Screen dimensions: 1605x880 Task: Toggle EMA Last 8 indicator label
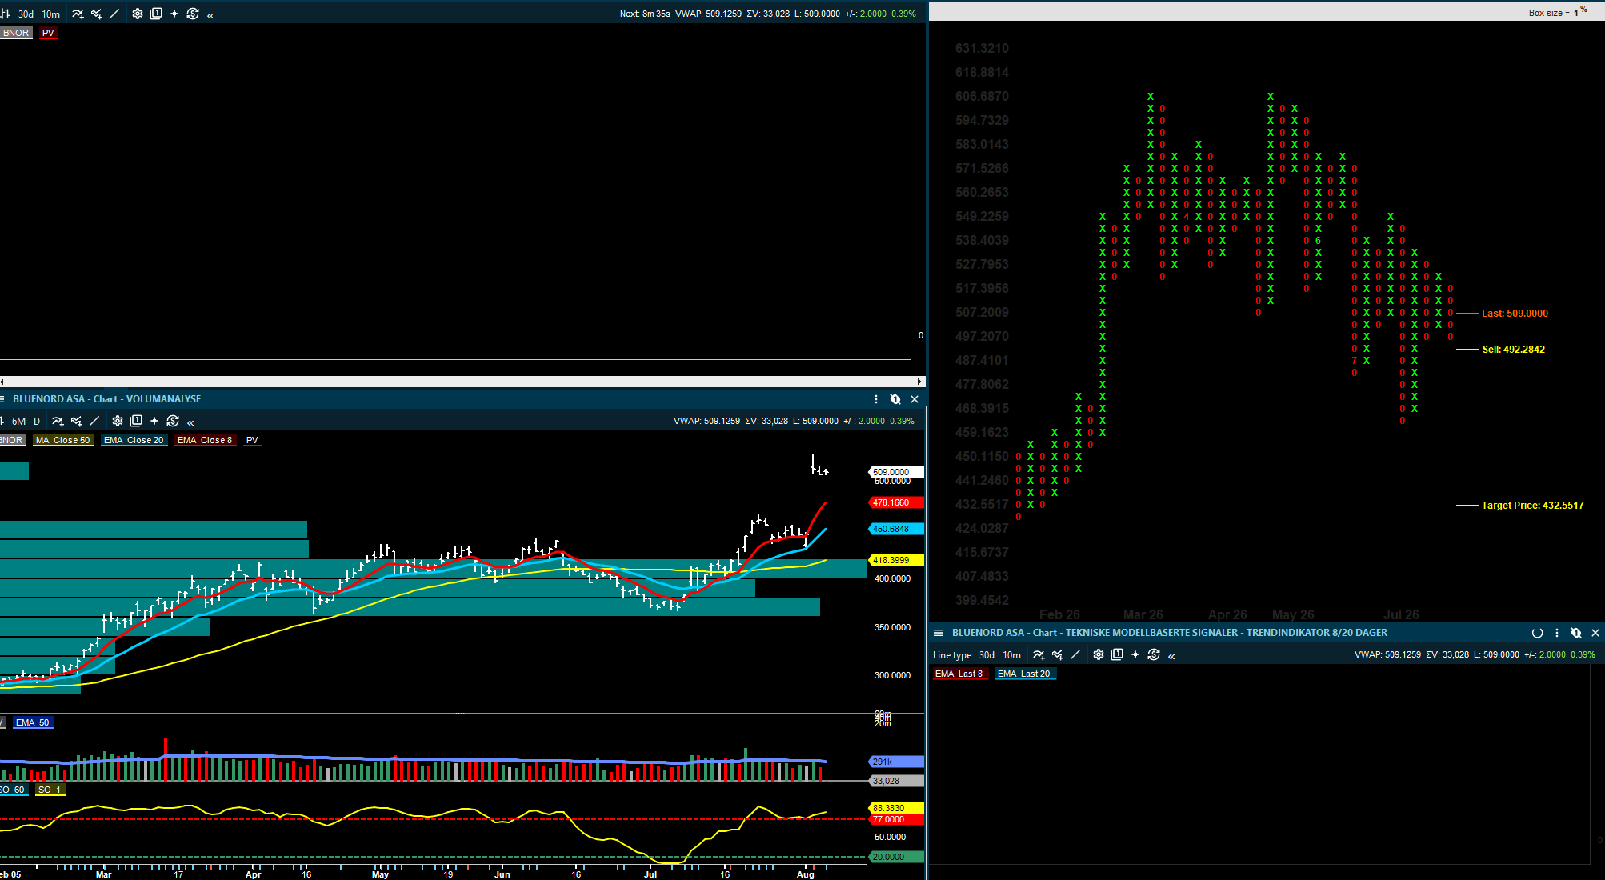coord(959,674)
